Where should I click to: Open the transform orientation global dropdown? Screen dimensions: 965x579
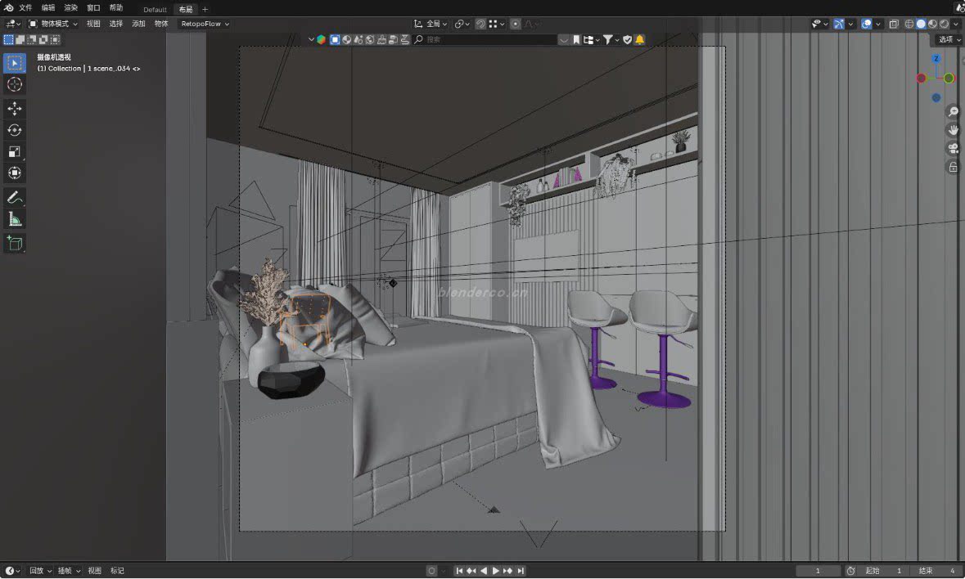431,24
